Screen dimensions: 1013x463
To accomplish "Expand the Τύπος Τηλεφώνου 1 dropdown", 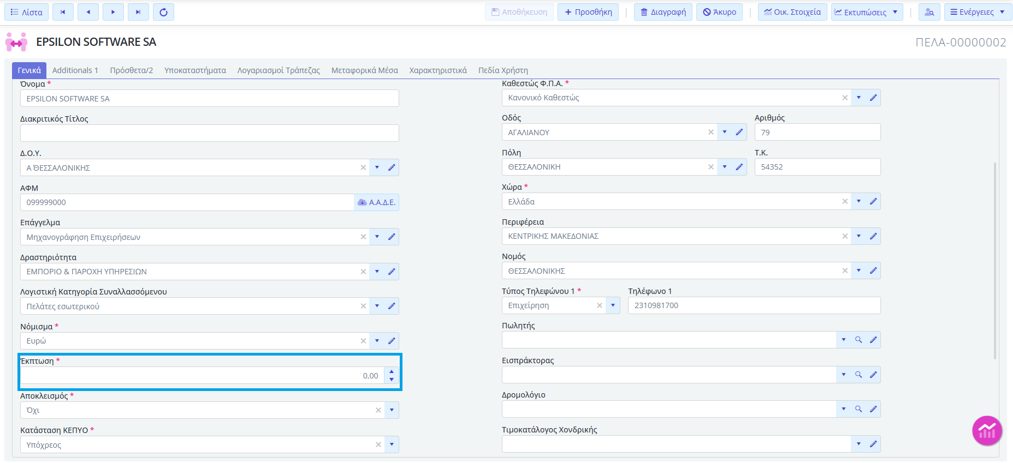I will [613, 305].
